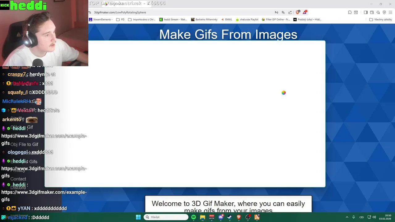Open the Pražský úchyl bookmark
The image size is (395, 222).
[x=307, y=19]
